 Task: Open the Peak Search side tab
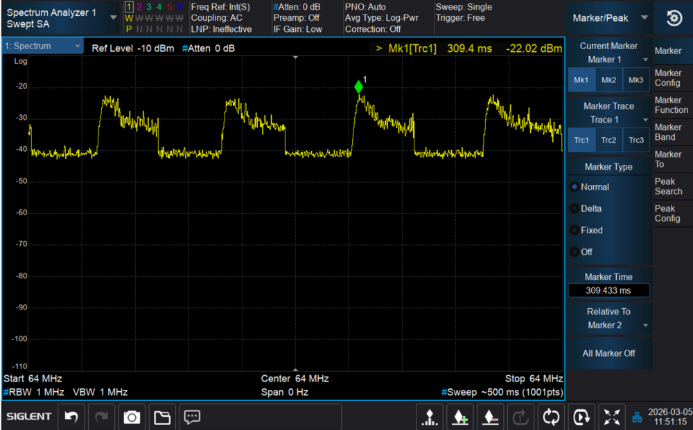[669, 186]
